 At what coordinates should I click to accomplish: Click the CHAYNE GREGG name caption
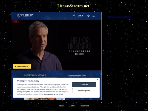pyautogui.click(x=79, y=51)
